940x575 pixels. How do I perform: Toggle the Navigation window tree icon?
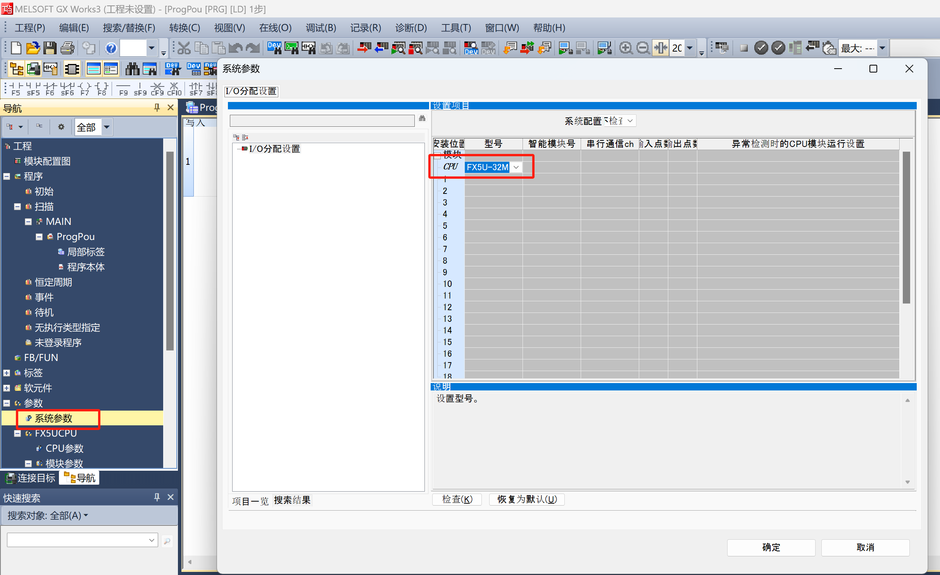coord(16,69)
